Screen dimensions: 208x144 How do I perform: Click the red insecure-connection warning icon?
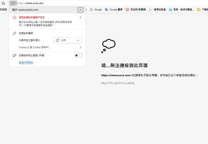coord(14,17)
